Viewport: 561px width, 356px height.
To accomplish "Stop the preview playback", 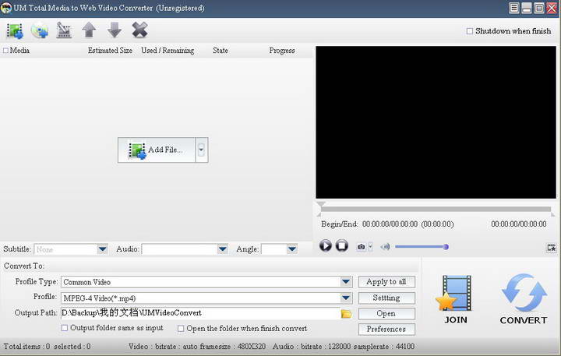I will pos(342,246).
